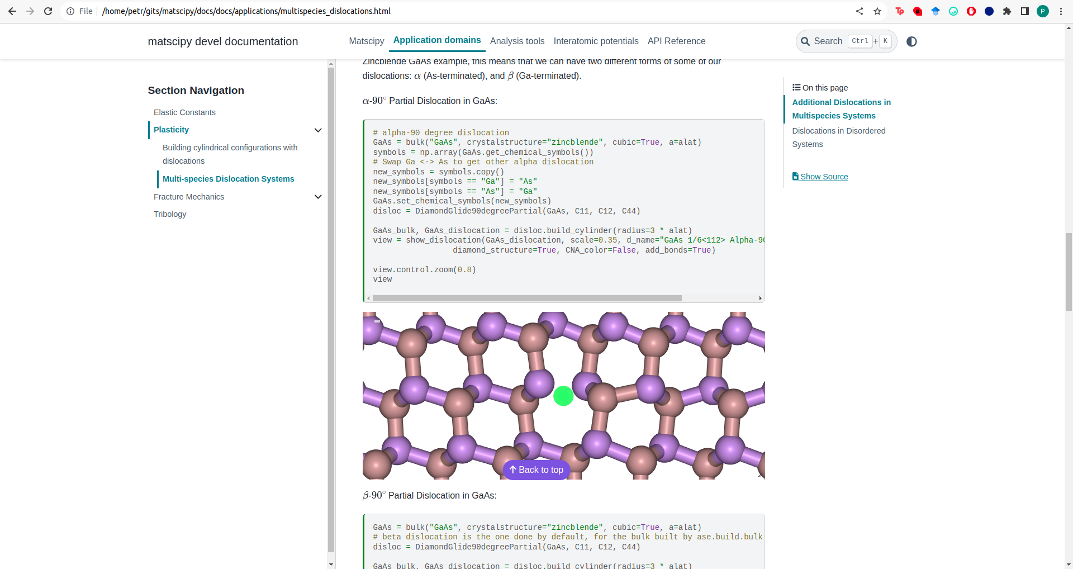The height and width of the screenshot is (569, 1073).
Task: Open the Search dialog via magnifier icon
Action: pos(805,41)
